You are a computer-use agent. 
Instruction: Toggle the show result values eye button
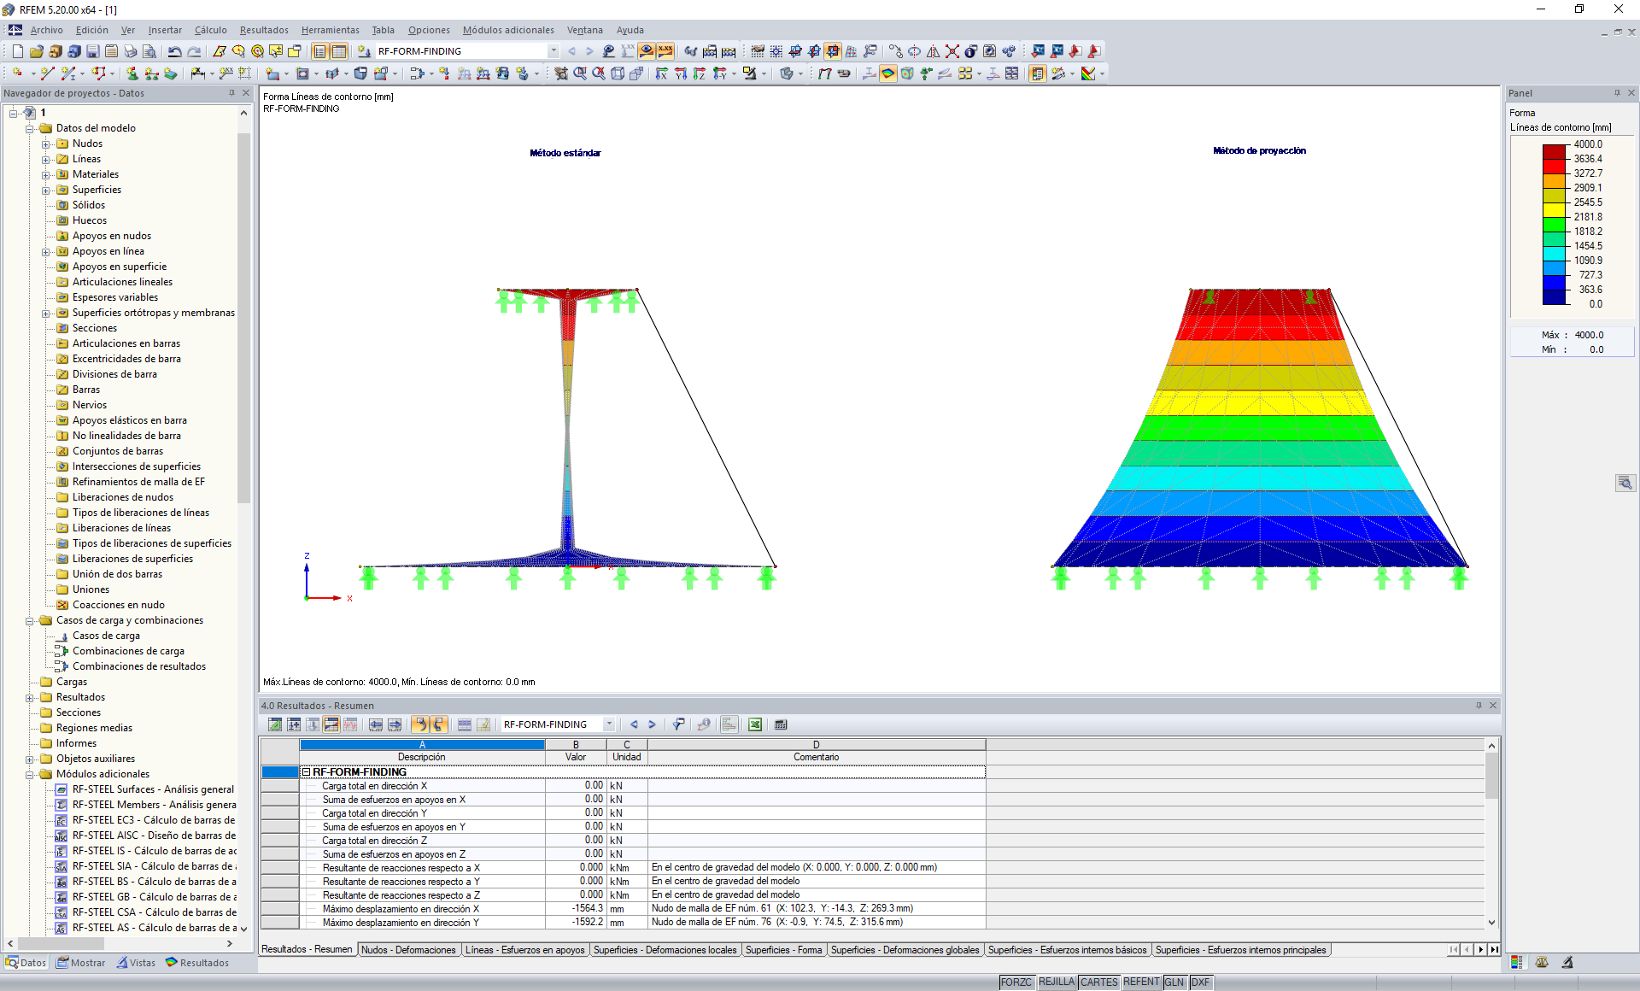647,51
